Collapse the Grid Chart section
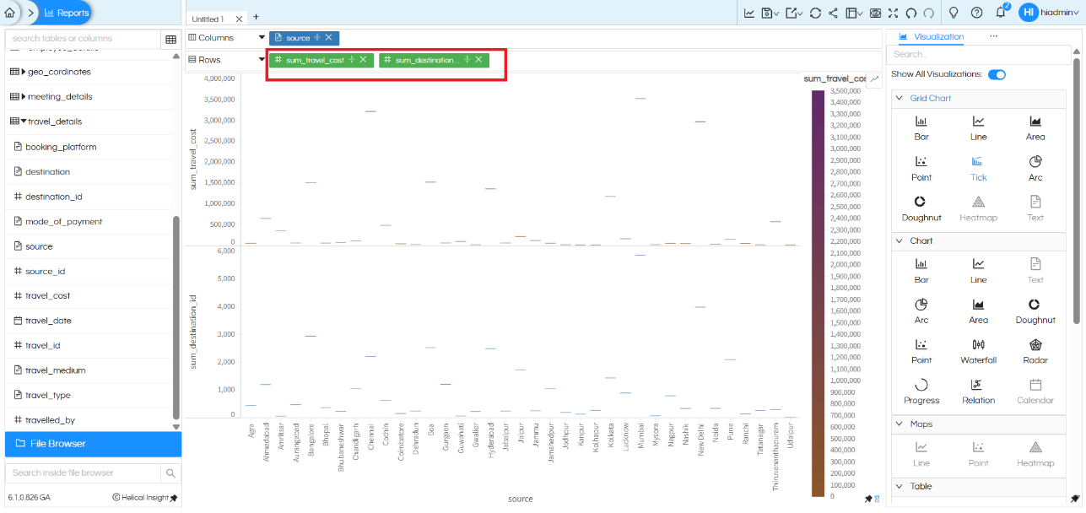Image resolution: width=1086 pixels, height=513 pixels. [x=899, y=99]
